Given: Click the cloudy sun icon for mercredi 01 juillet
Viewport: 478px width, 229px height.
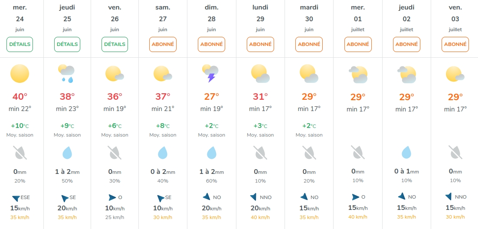Looking at the screenshot, I should [x=358, y=75].
